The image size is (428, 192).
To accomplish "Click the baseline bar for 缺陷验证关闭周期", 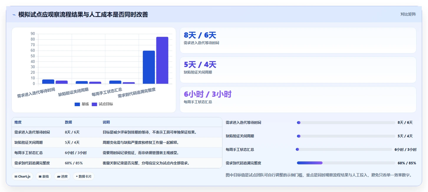I will coord(82,83).
